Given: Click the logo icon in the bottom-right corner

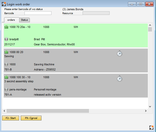Looking at the screenshot, I should click(x=151, y=127).
